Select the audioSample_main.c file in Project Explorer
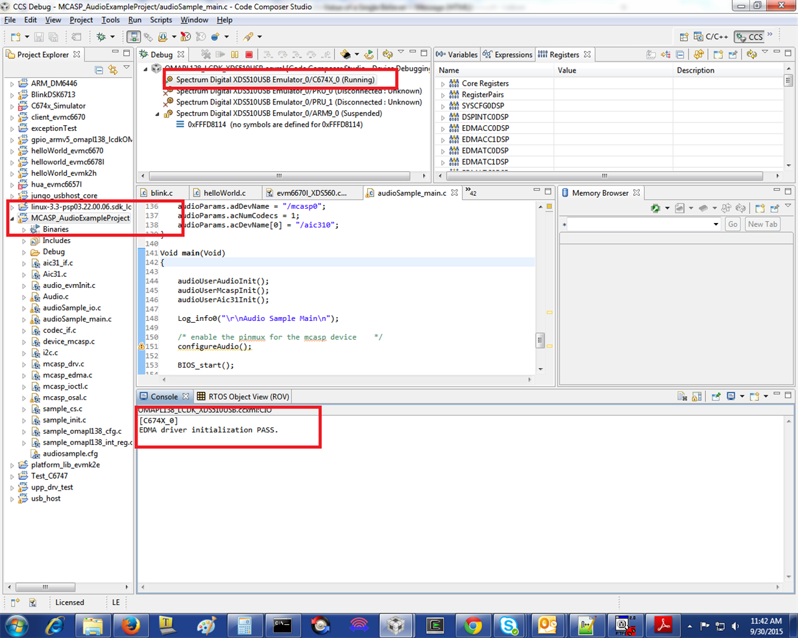Screen dimensions: 798x638 click(77, 319)
